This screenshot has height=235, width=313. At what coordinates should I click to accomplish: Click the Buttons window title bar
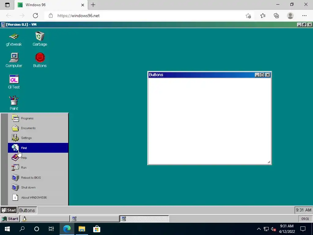coord(201,75)
